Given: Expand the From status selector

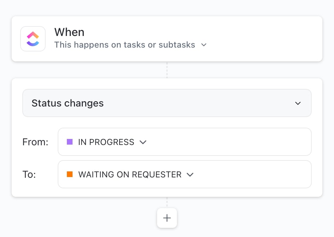Looking at the screenshot, I should point(184,142).
